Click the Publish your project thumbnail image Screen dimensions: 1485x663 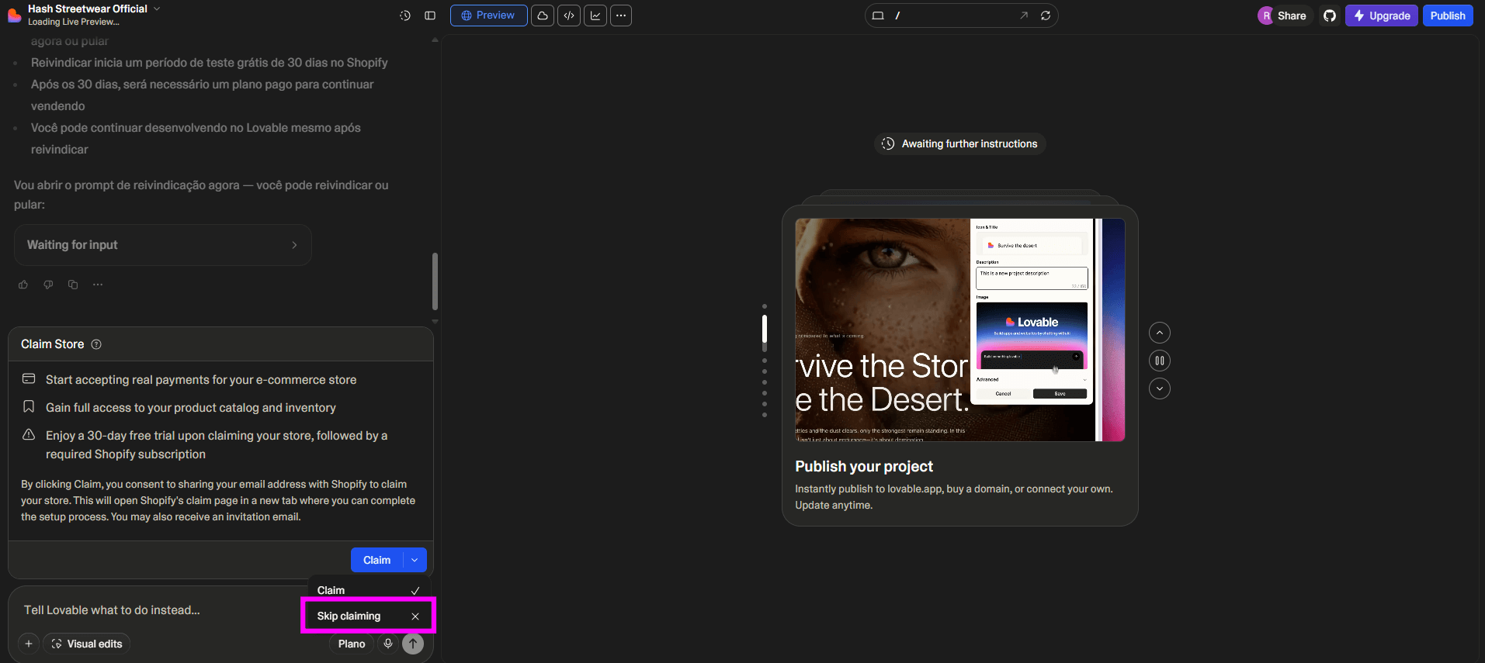959,330
